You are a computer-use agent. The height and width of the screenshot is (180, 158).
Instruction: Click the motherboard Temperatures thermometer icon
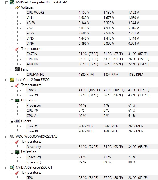pos(17,49)
